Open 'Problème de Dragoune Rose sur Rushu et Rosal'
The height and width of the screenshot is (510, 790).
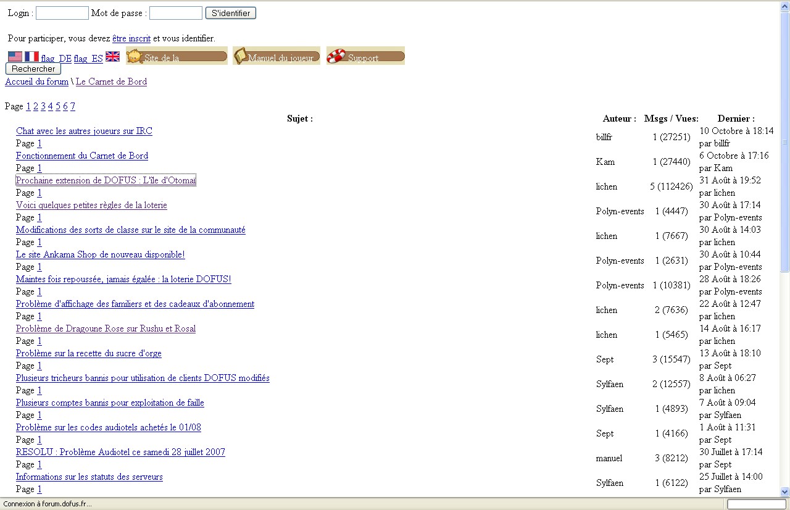click(106, 328)
